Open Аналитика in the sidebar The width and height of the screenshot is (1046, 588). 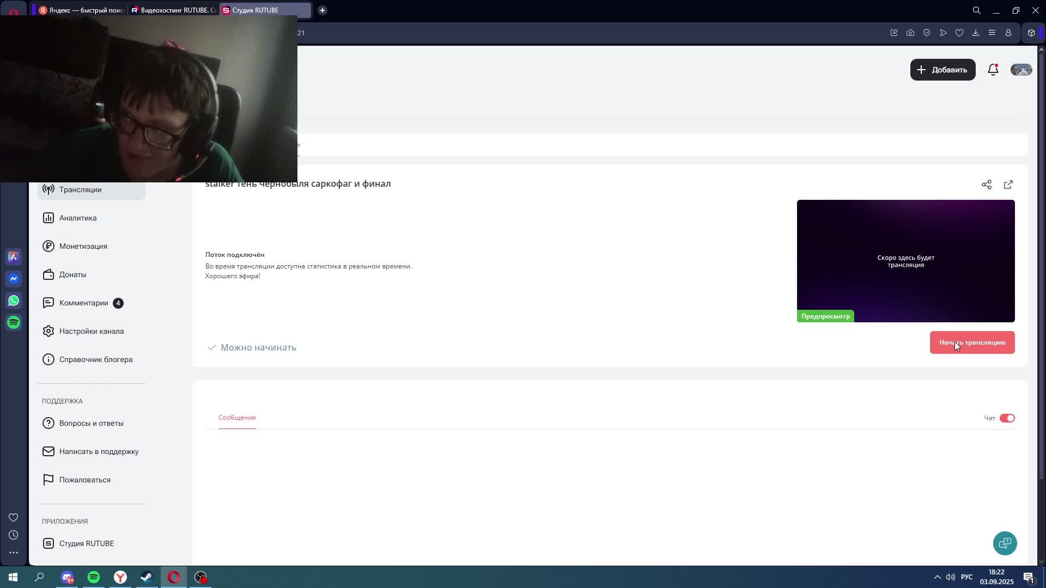click(x=78, y=218)
